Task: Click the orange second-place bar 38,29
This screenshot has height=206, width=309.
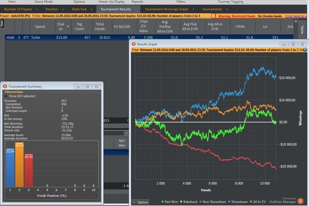Action: point(19,165)
